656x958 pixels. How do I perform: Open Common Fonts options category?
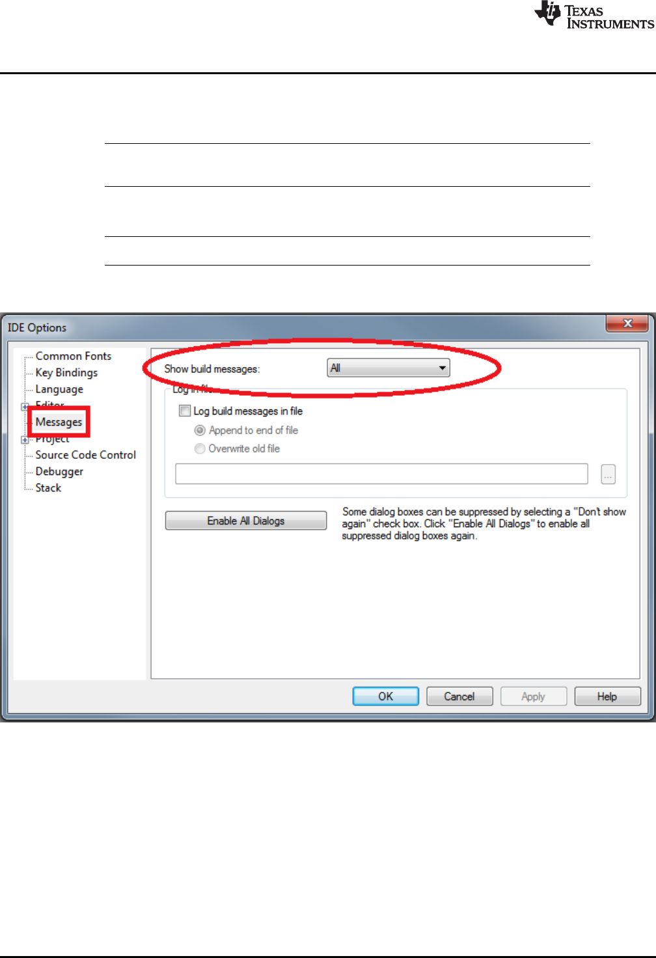tap(74, 356)
